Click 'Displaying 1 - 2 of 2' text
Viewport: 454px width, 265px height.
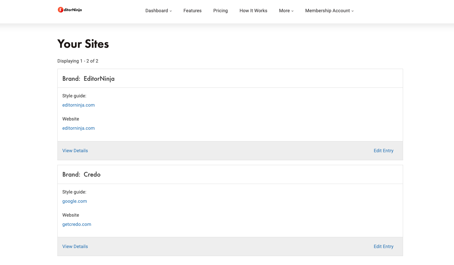click(x=78, y=61)
